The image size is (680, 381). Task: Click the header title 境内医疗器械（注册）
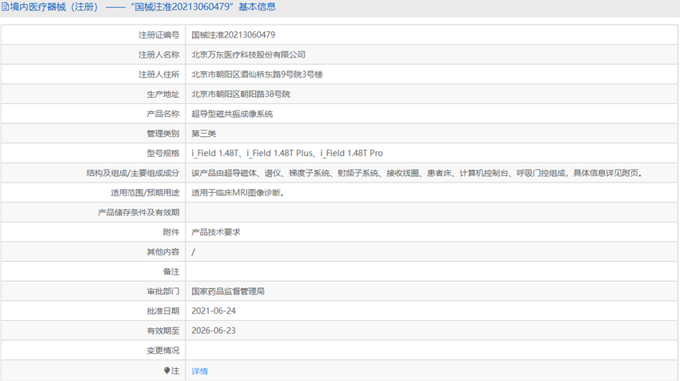coord(54,7)
